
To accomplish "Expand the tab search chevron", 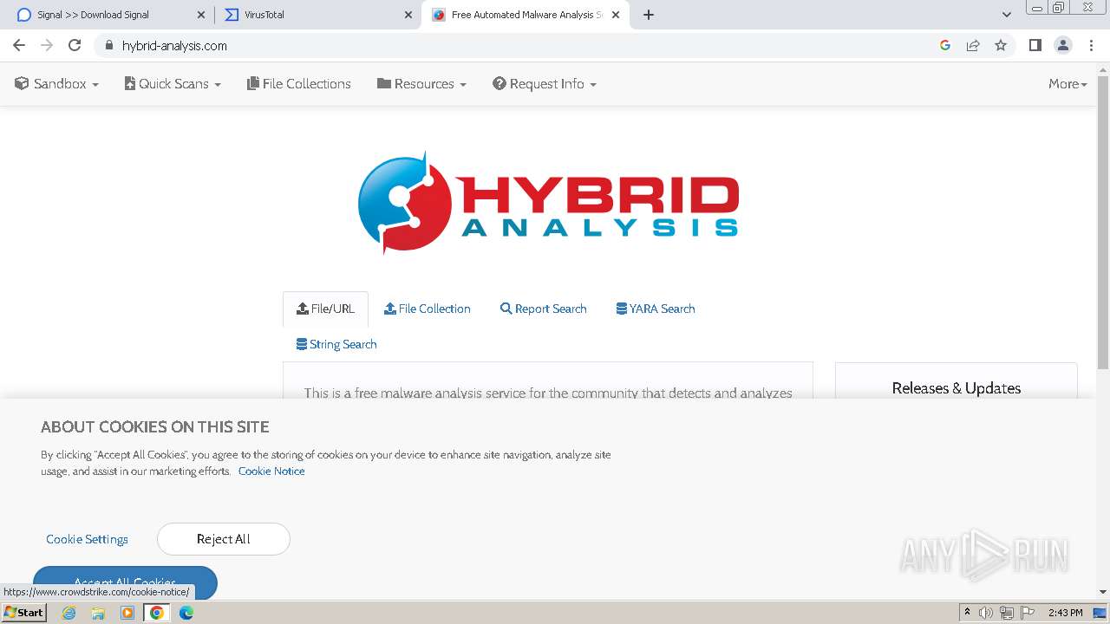I will click(x=1007, y=15).
